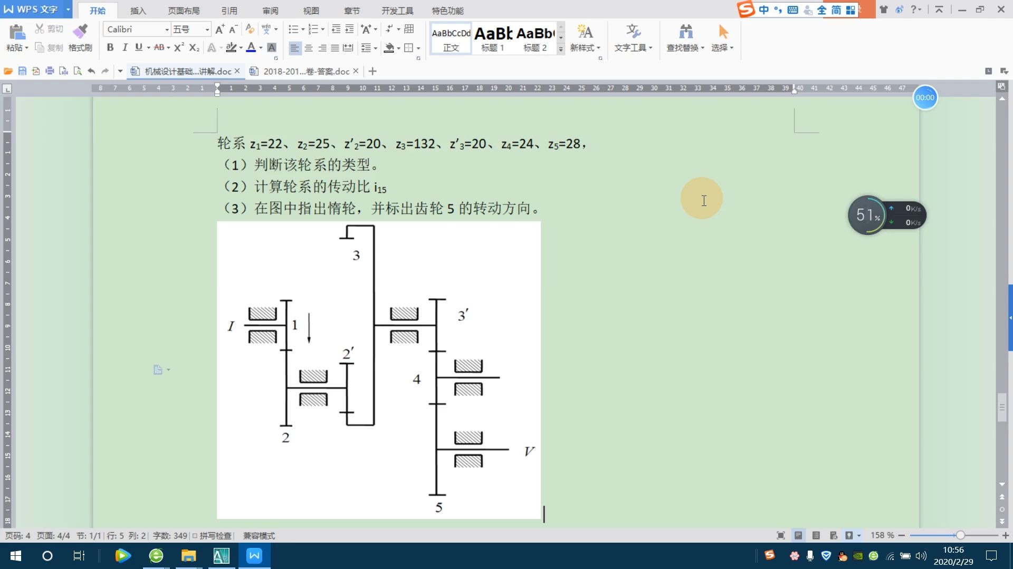Image resolution: width=1013 pixels, height=569 pixels.
Task: Switch to the 插入 ribbon tab
Action: tap(138, 11)
